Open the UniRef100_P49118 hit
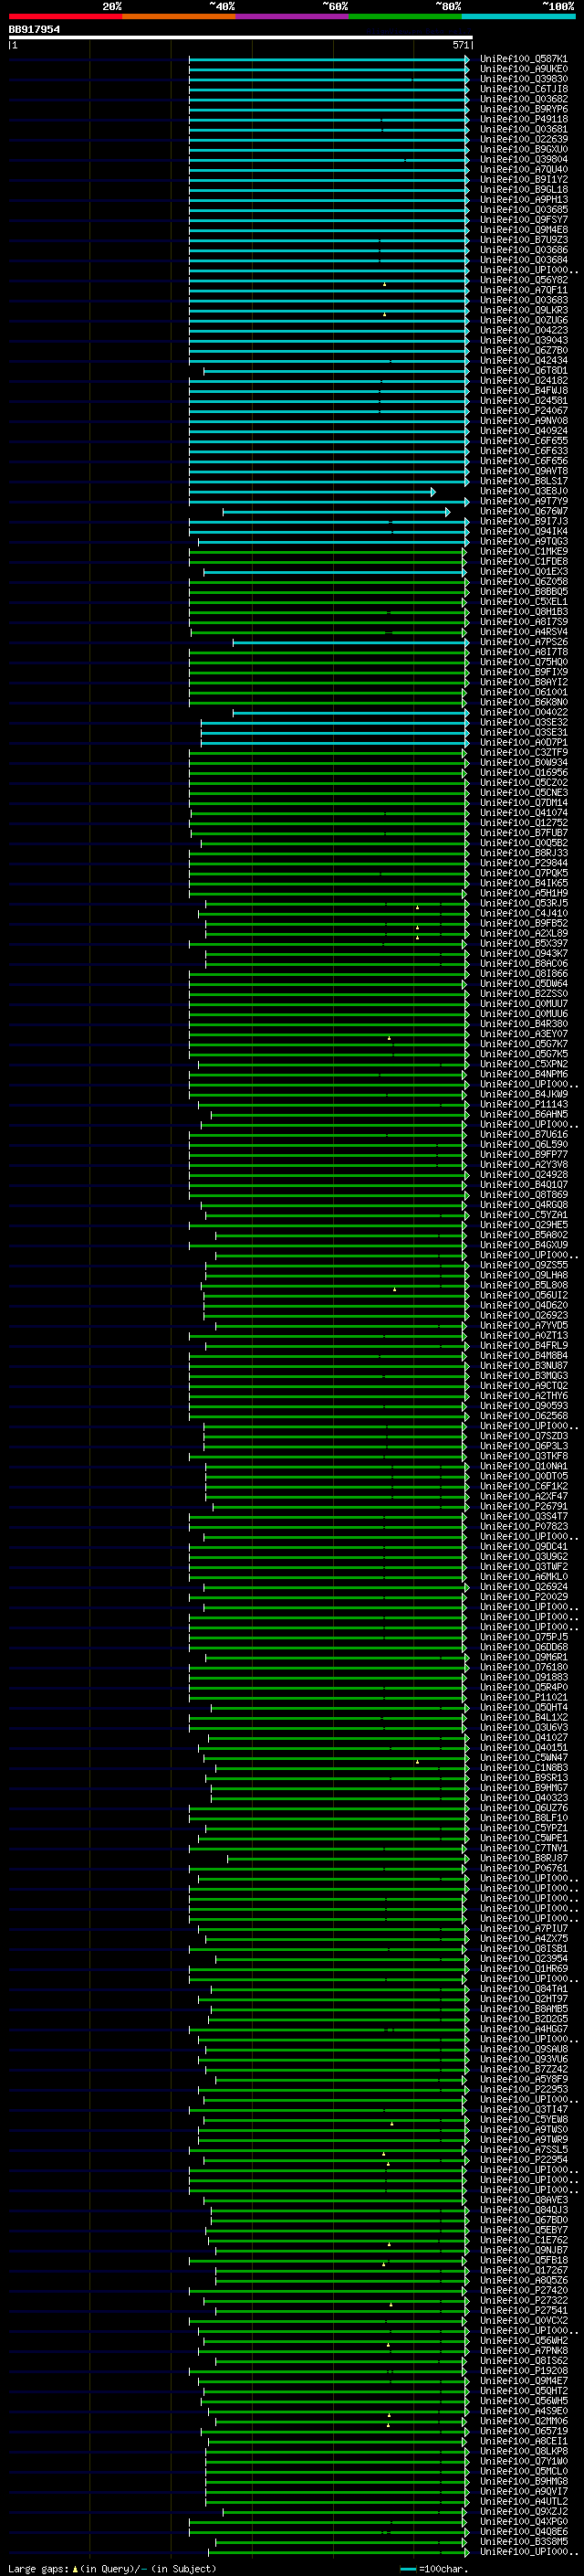This screenshot has height=2576, width=584. 523,120
